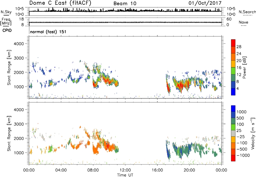Screen dimensions: 256x177
Task: Click the '4' power colorbar label
Action: [237, 89]
